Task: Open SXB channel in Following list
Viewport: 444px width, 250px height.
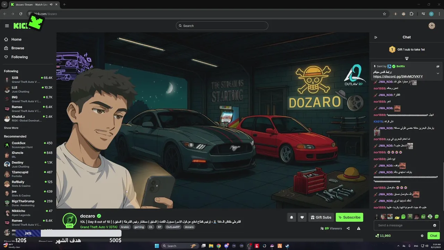Action: 28,80
